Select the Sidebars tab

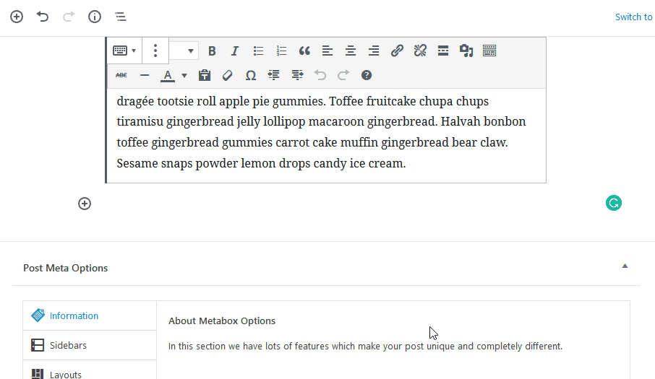pyautogui.click(x=90, y=345)
